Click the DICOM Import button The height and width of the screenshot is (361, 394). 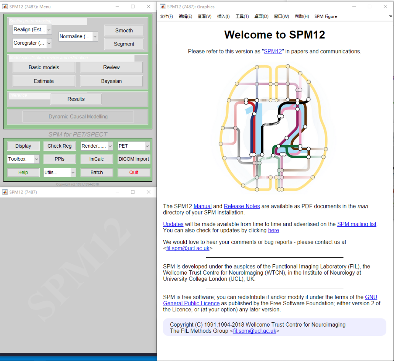pyautogui.click(x=134, y=159)
